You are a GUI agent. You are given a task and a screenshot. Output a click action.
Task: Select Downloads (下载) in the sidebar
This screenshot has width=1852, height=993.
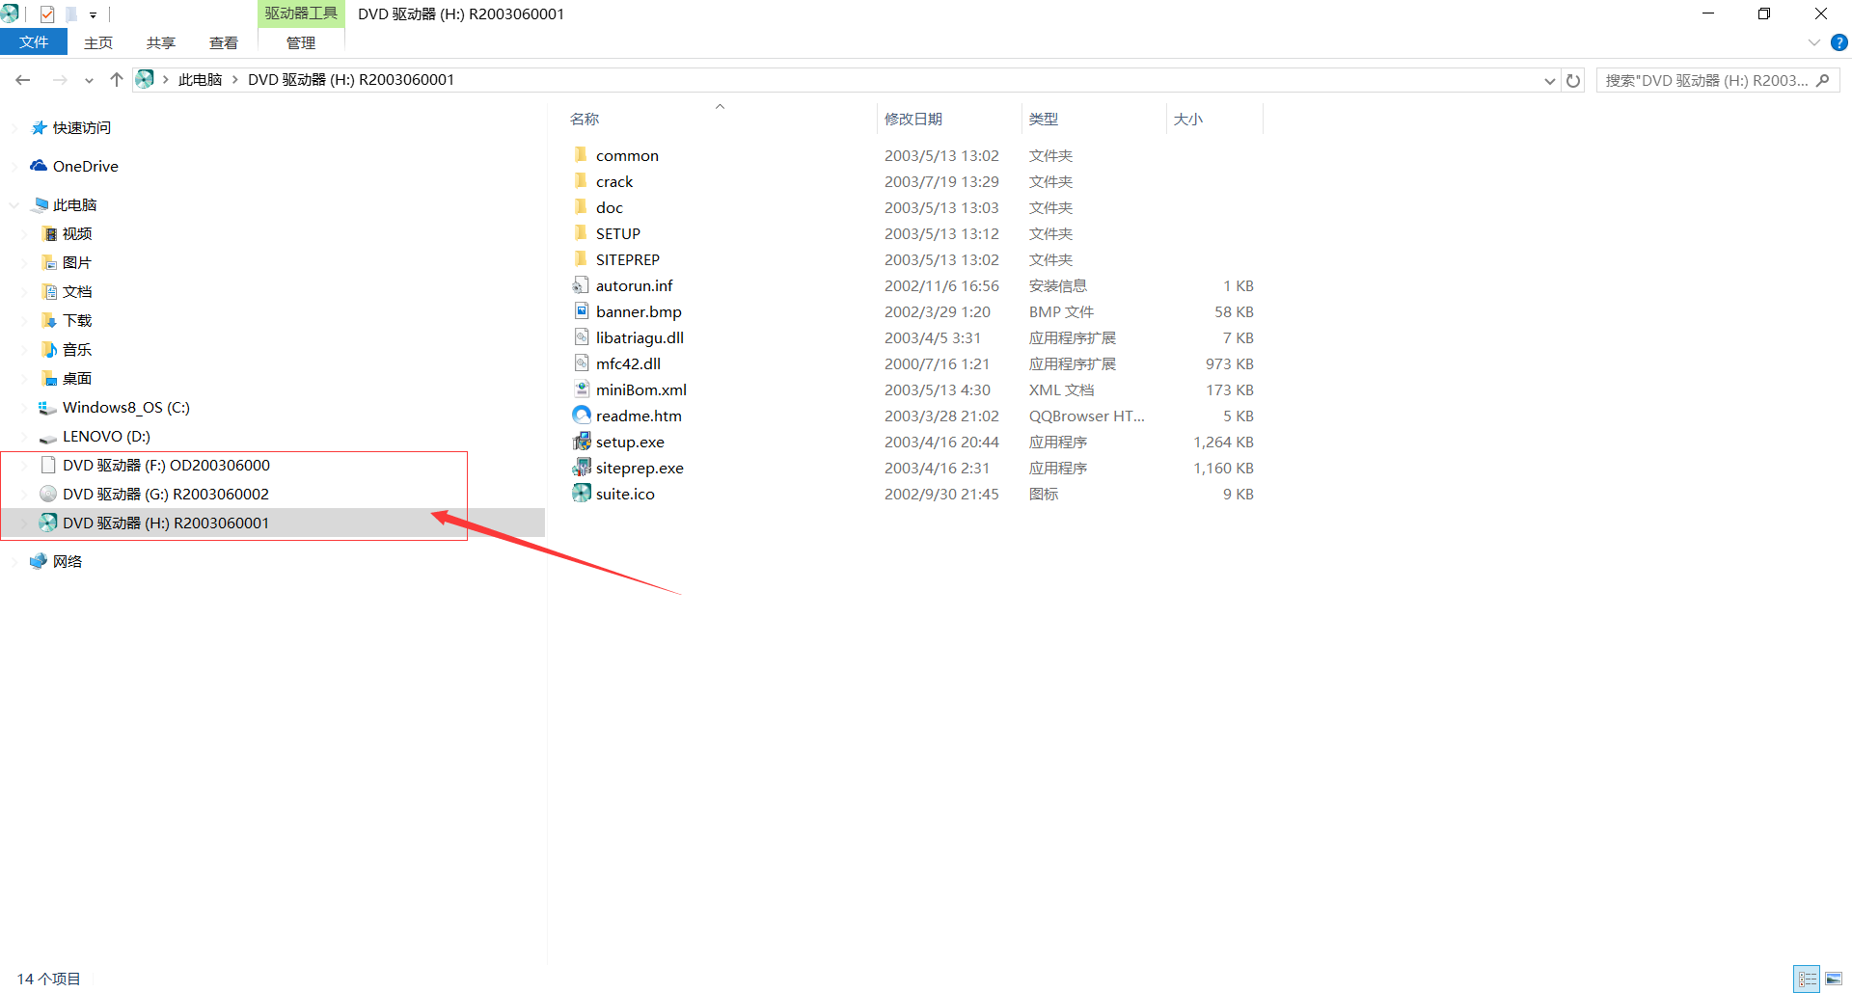(77, 321)
